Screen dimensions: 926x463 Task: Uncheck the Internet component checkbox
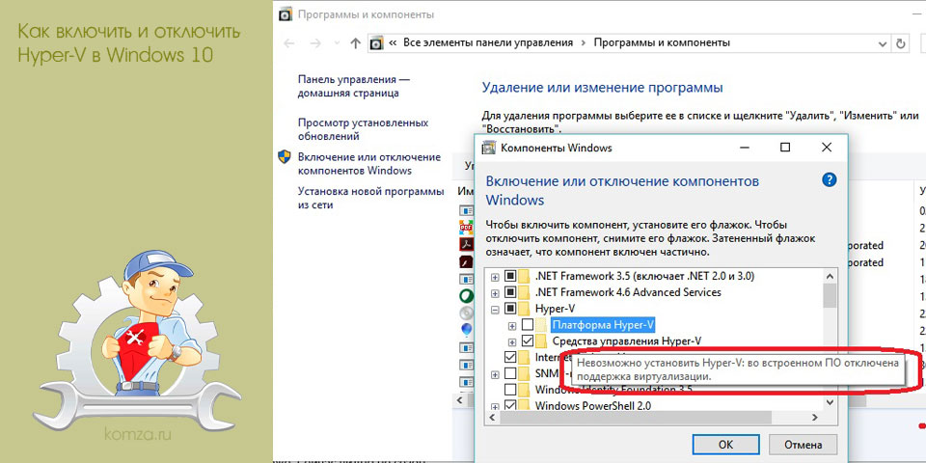click(509, 357)
